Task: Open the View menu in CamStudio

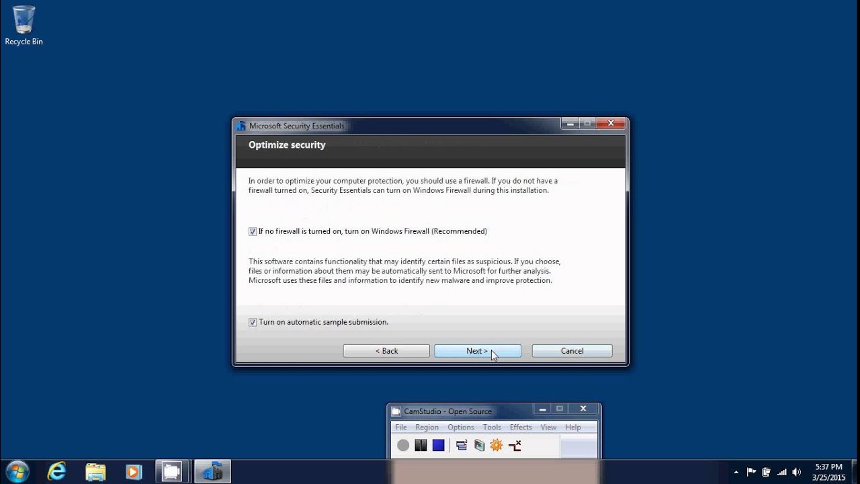Action: point(549,428)
